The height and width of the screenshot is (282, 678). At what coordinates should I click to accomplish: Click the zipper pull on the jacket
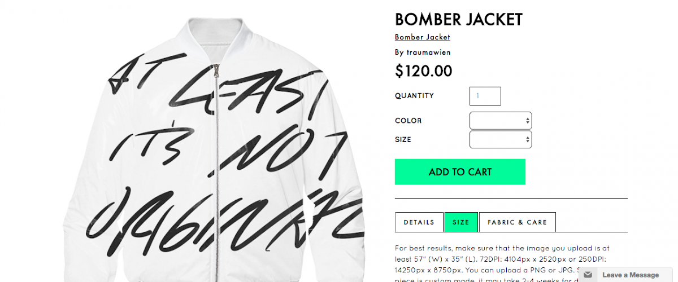pos(215,73)
